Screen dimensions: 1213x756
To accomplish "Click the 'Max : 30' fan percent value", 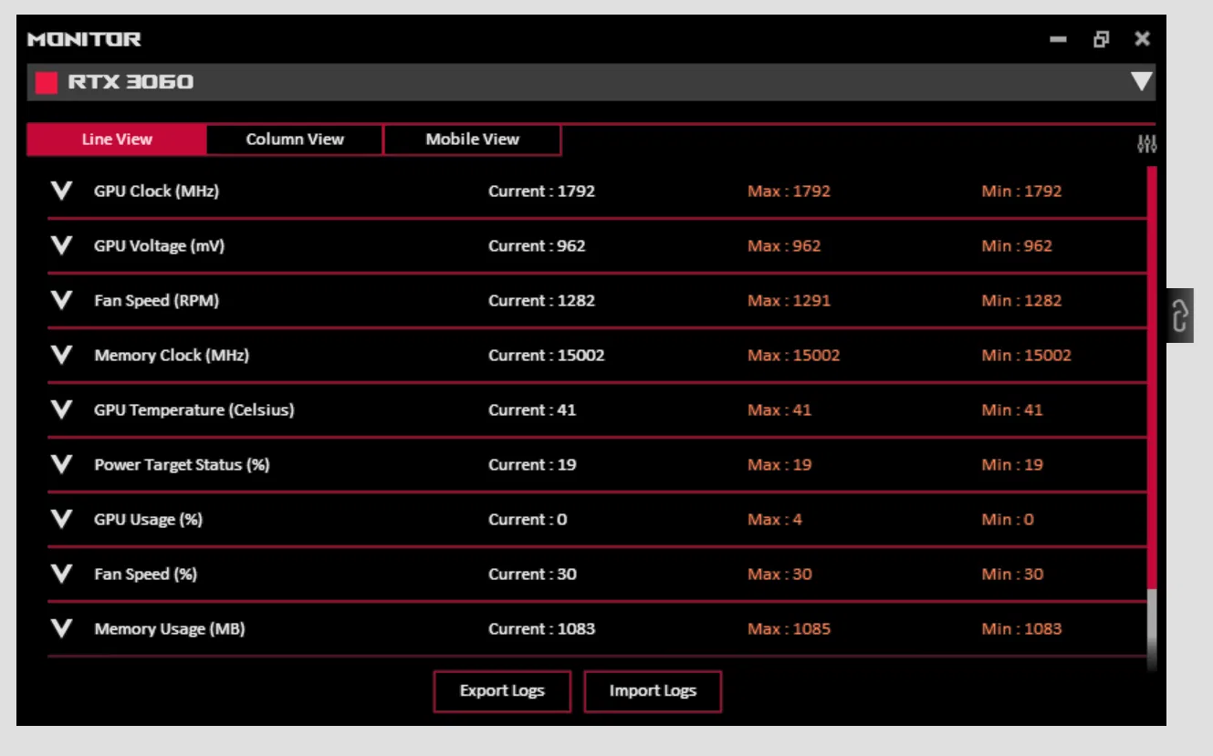I will 779,575.
